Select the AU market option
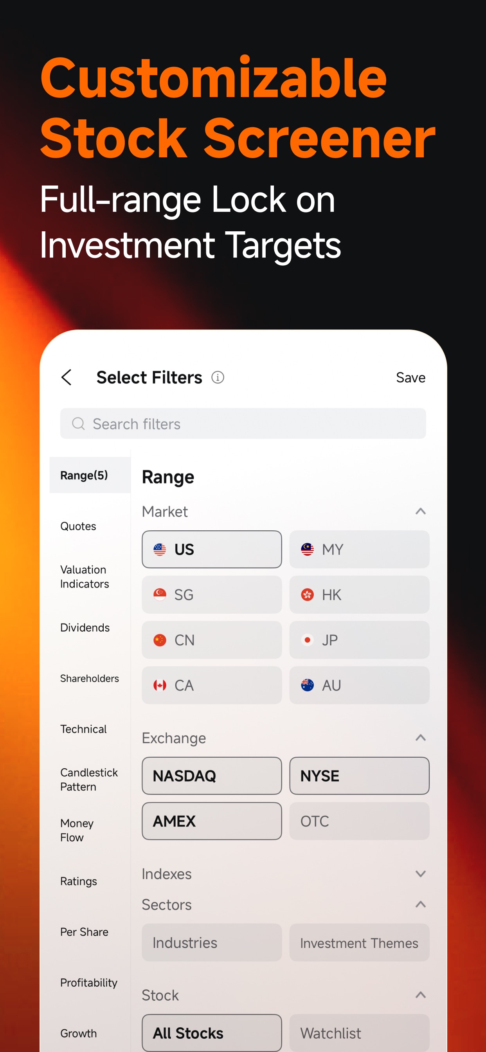Screen dimensions: 486x1052 click(359, 685)
